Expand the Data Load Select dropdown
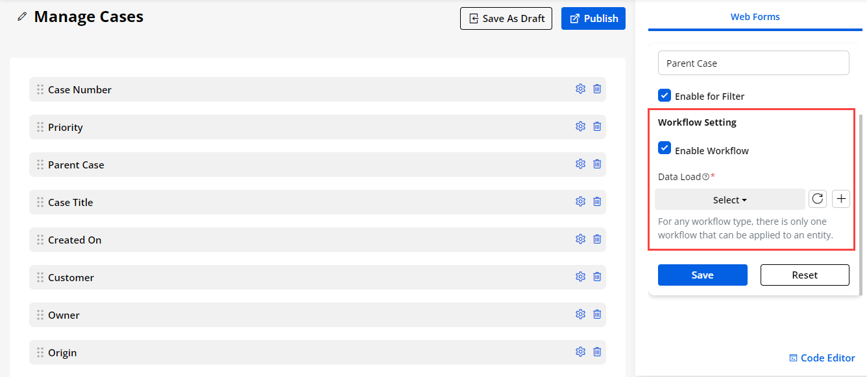The width and height of the screenshot is (867, 377). [x=729, y=200]
